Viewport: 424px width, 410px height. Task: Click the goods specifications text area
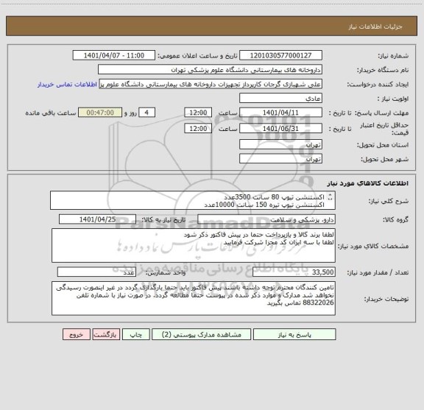pos(194,246)
